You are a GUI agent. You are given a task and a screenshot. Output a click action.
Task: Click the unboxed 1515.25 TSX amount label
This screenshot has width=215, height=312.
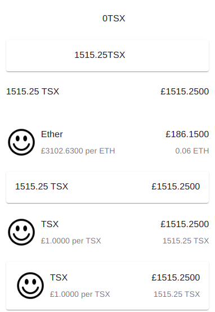[x=33, y=92]
